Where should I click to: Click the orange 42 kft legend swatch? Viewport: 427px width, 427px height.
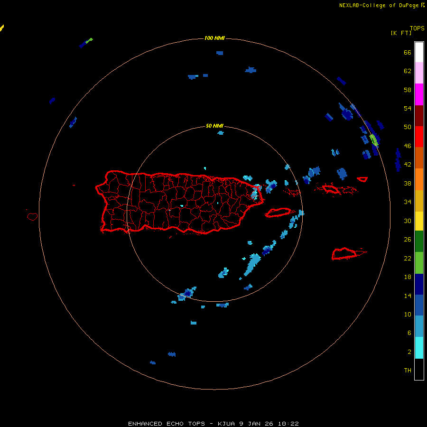coord(419,179)
